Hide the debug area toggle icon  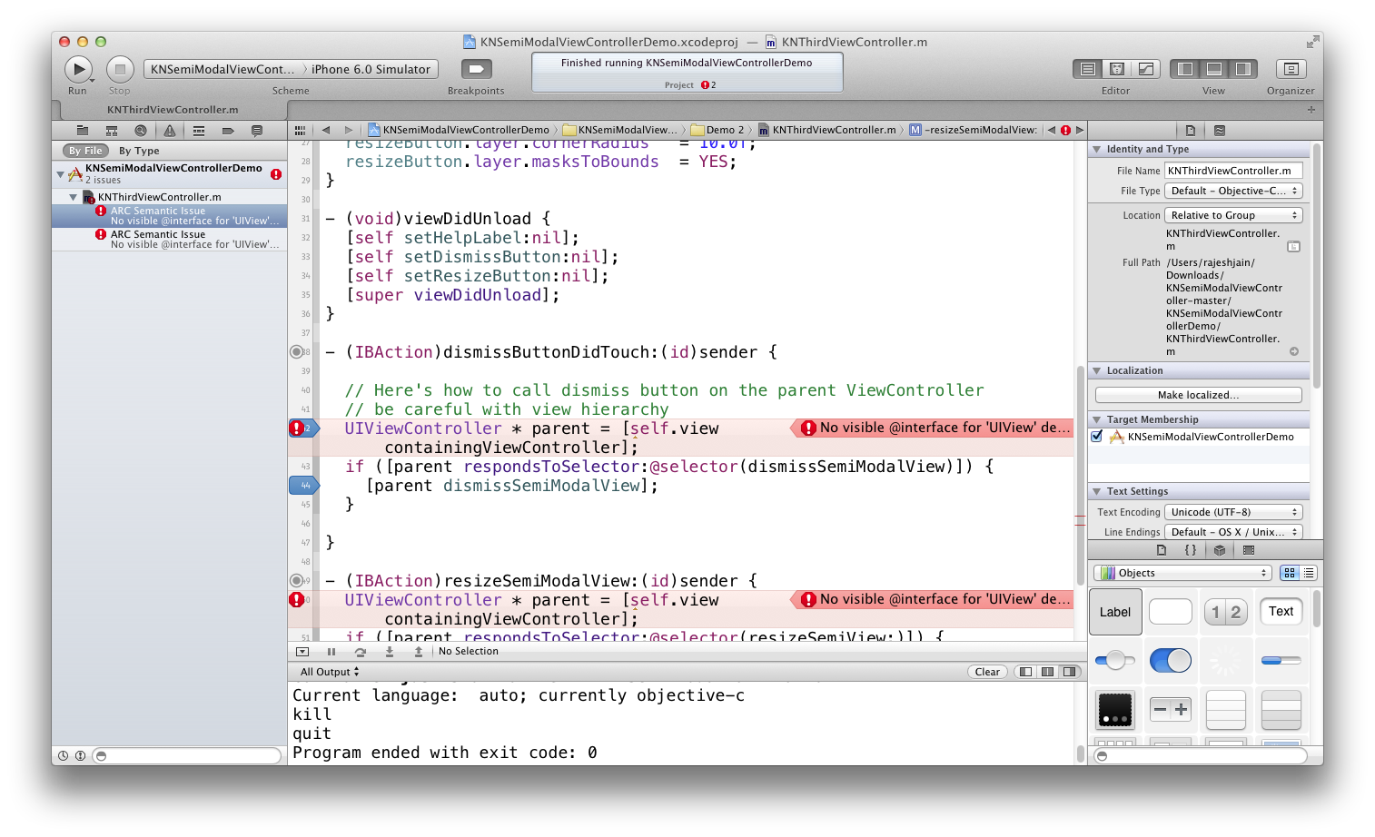[302, 652]
